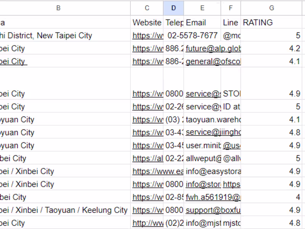Open the info@stor email link
The height and width of the screenshot is (229, 305).
pyautogui.click(x=203, y=184)
